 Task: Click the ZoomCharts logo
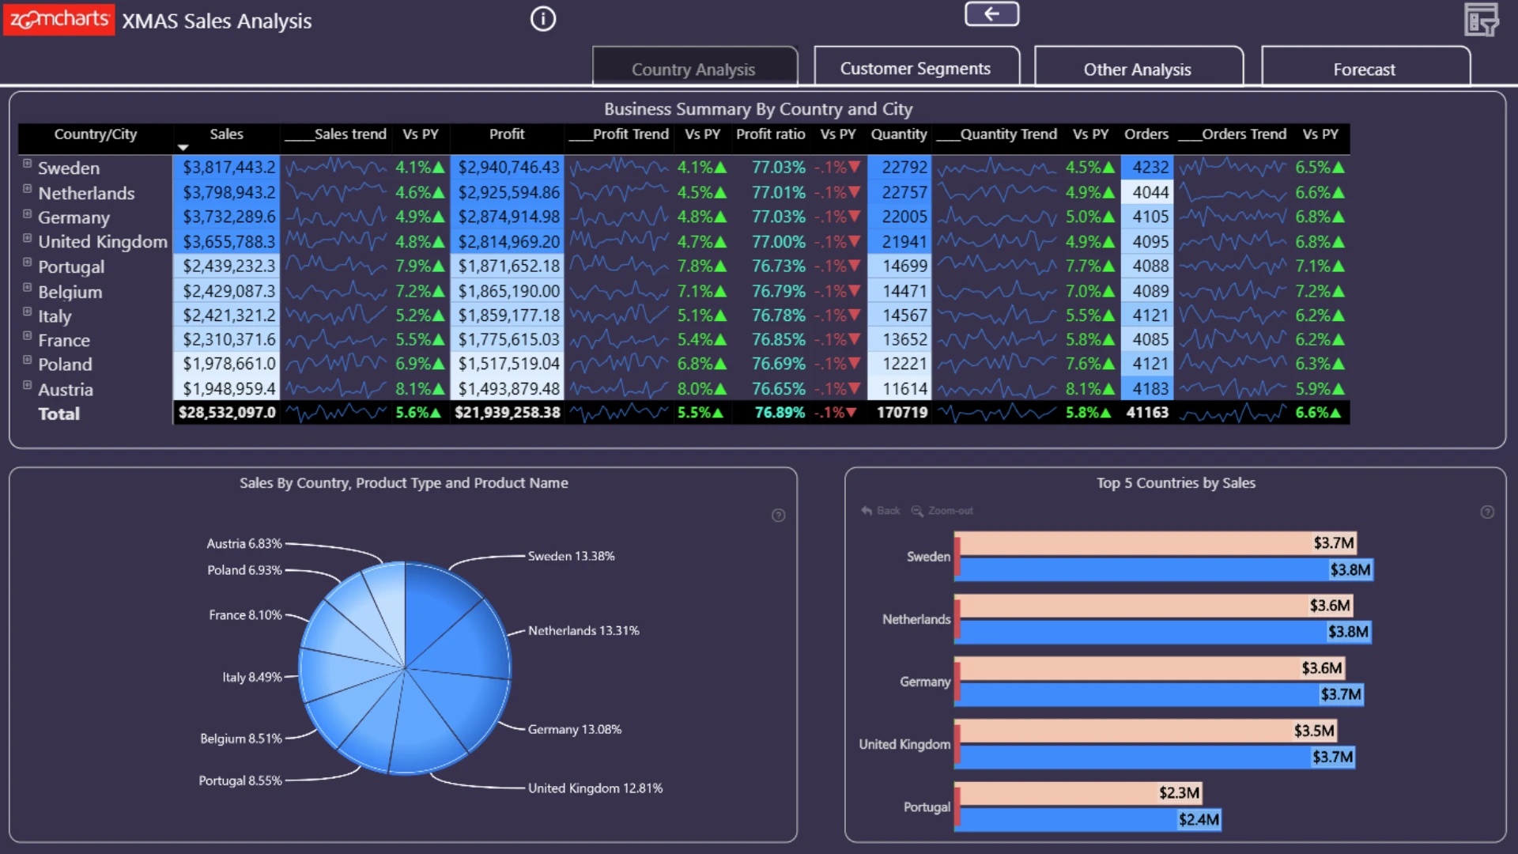(59, 19)
